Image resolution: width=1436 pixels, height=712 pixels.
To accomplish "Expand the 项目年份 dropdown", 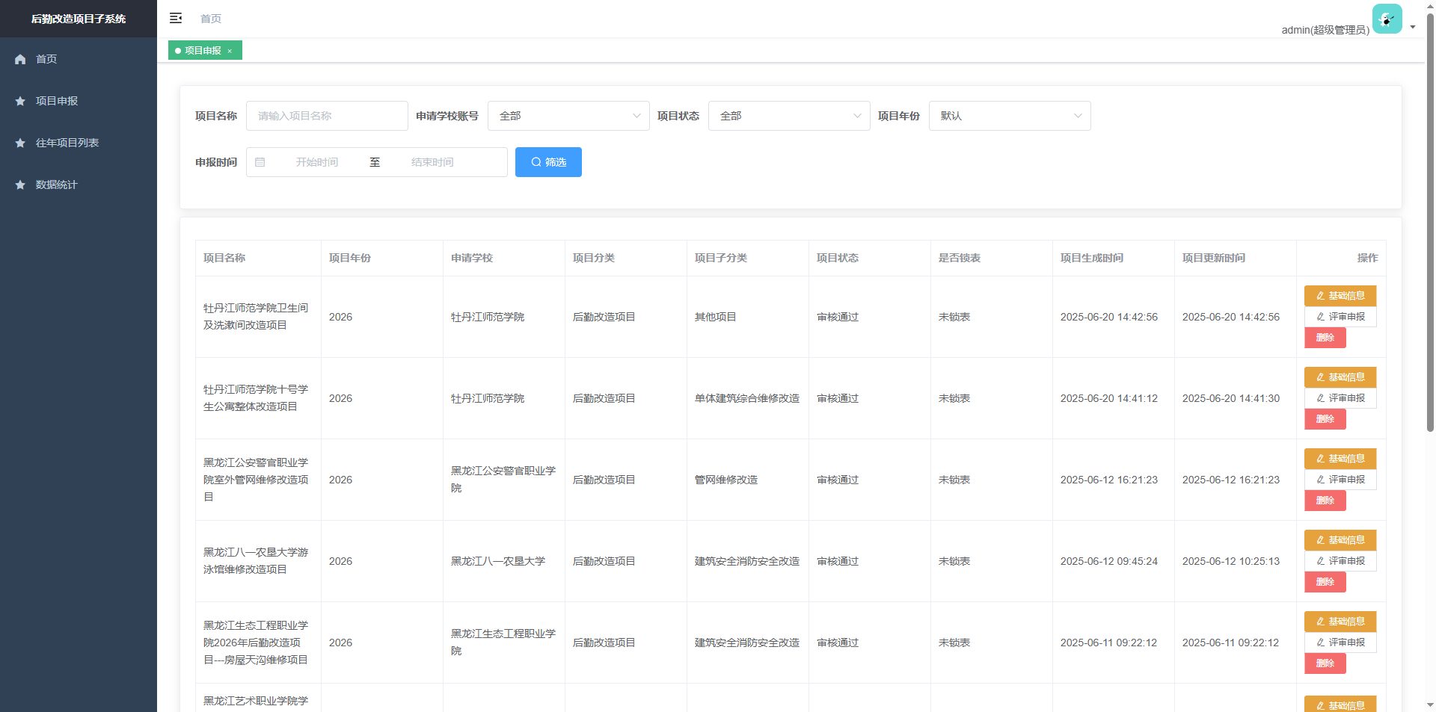I will click(x=1009, y=116).
